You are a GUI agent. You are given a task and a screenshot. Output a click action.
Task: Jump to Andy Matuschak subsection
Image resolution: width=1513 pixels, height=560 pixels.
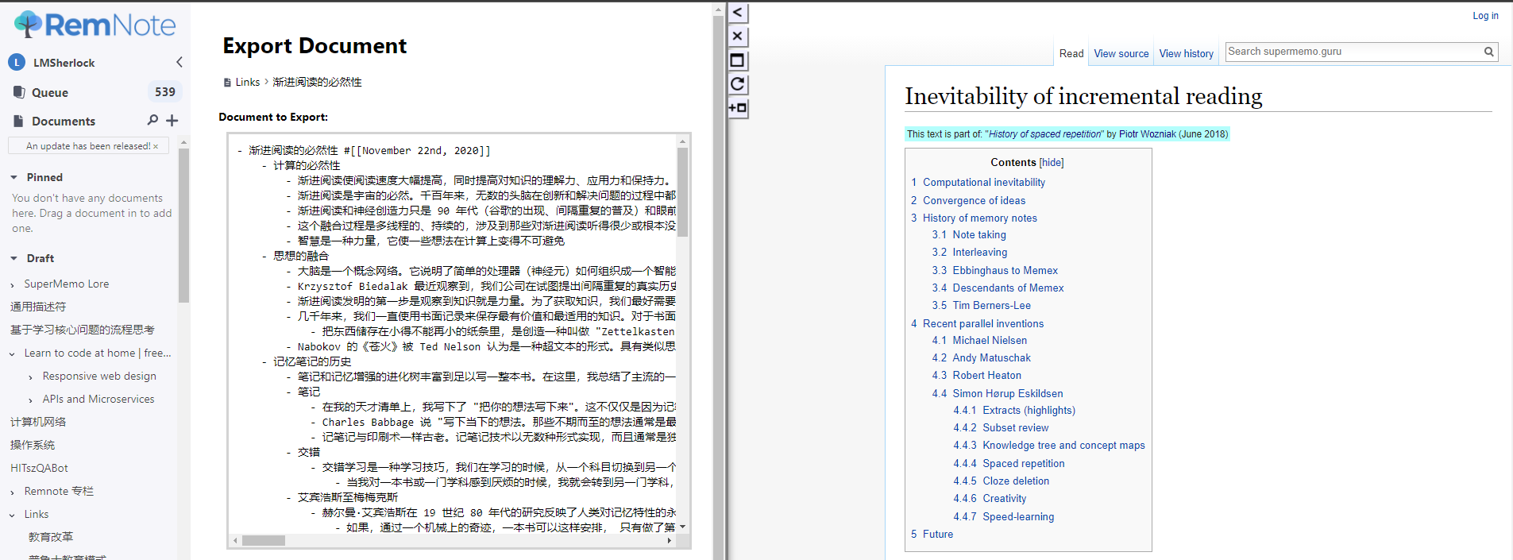tap(991, 357)
